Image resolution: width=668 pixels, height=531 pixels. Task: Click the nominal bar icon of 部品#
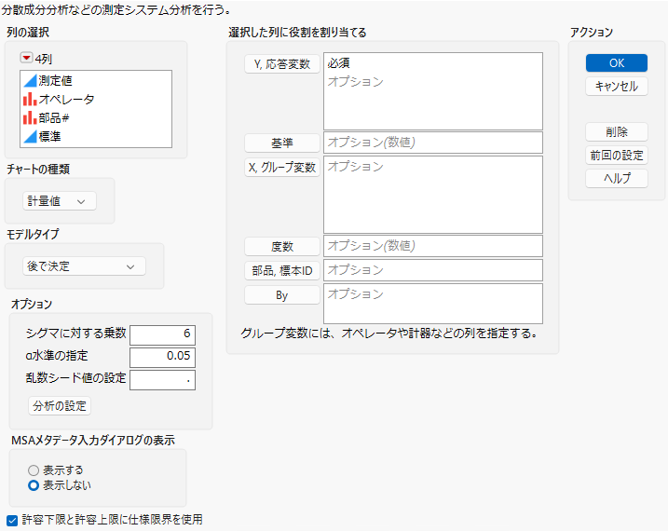(30, 118)
